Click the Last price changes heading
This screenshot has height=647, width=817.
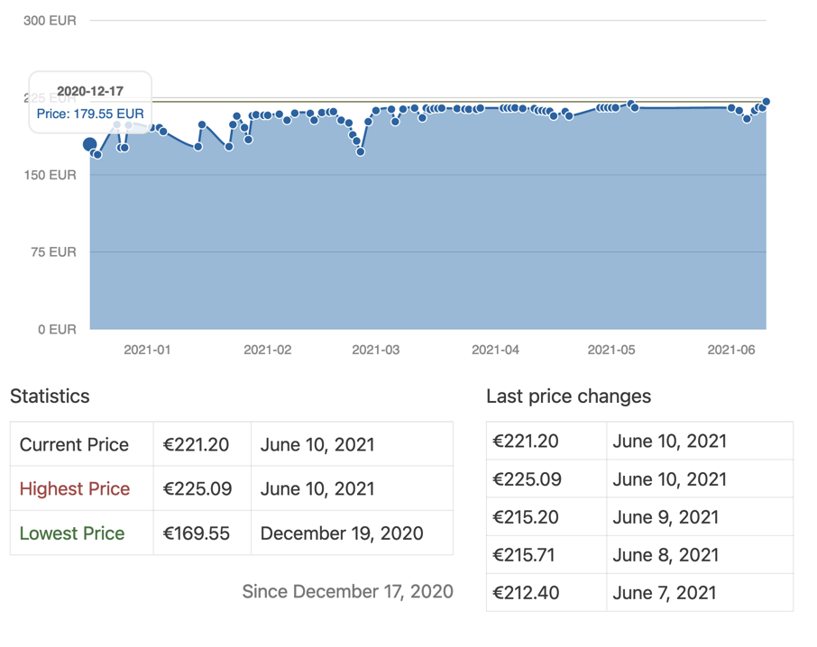[x=568, y=396]
